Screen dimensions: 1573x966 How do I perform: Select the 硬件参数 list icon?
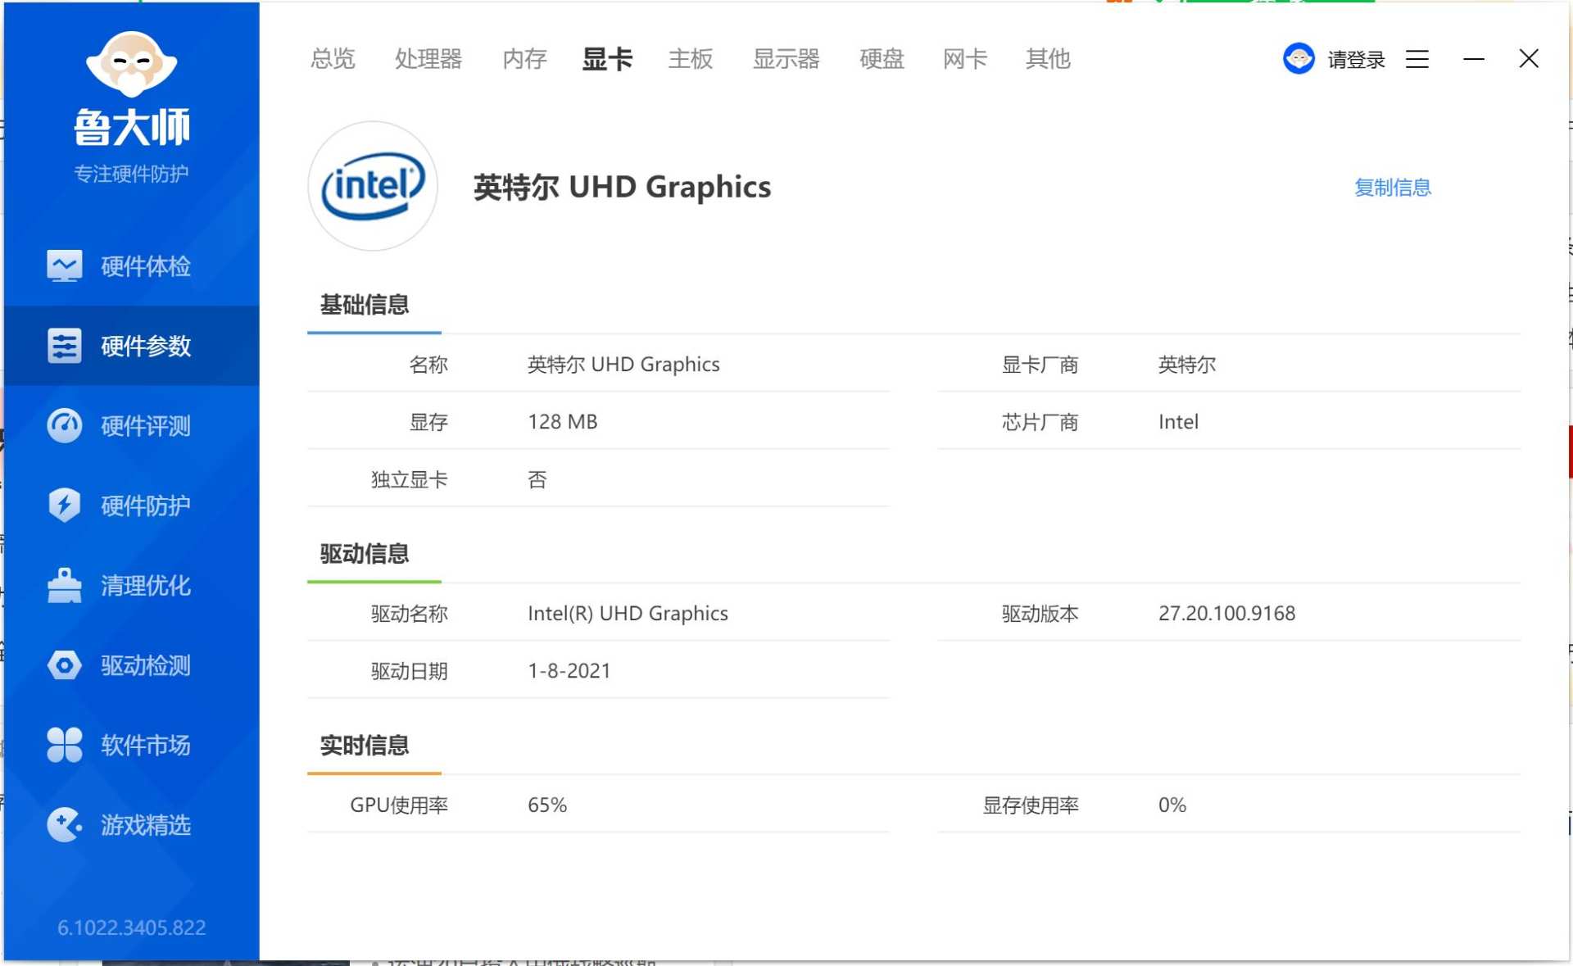(x=64, y=346)
